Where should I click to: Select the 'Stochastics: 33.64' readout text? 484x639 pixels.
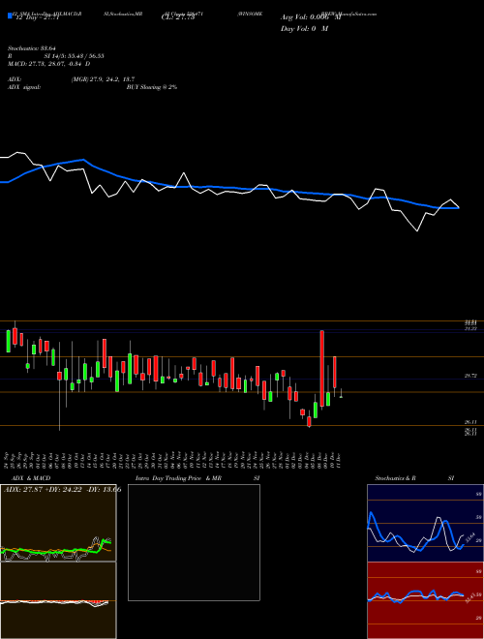(31, 48)
